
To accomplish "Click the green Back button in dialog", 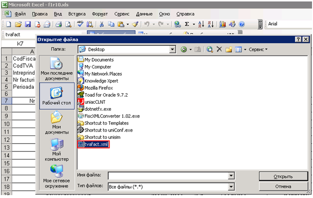I will click(183, 49).
